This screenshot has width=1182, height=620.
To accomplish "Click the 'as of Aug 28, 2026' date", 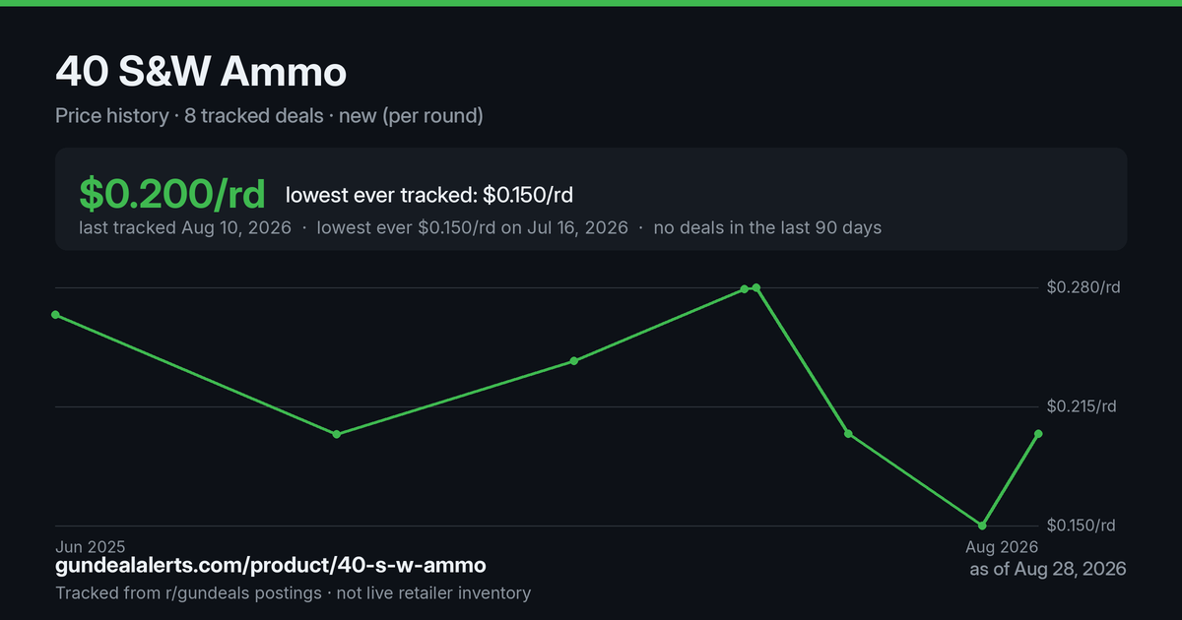I will (x=1048, y=569).
